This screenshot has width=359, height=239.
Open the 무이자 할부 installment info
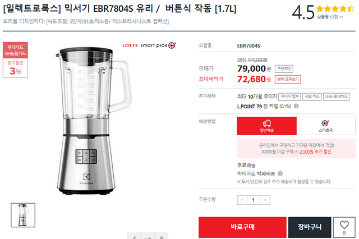pyautogui.click(x=289, y=96)
